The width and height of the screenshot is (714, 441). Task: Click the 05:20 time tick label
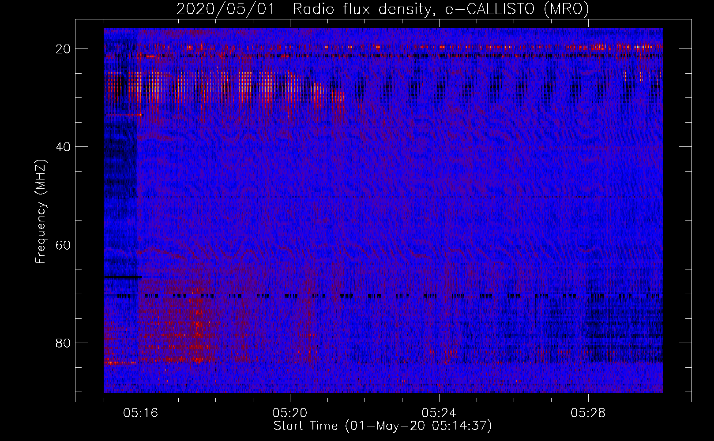point(290,413)
